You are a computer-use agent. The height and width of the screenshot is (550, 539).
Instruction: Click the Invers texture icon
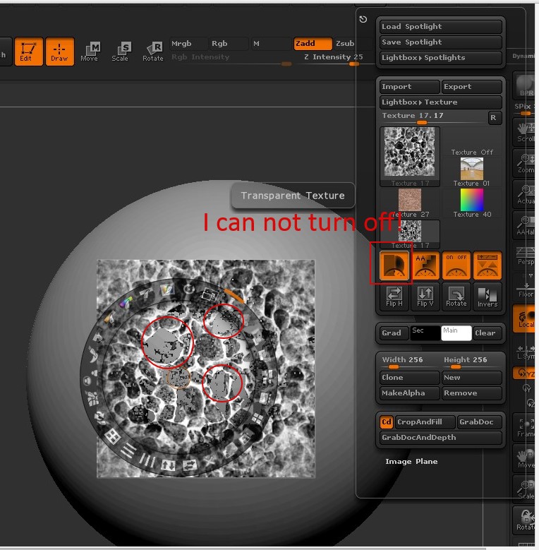487,297
